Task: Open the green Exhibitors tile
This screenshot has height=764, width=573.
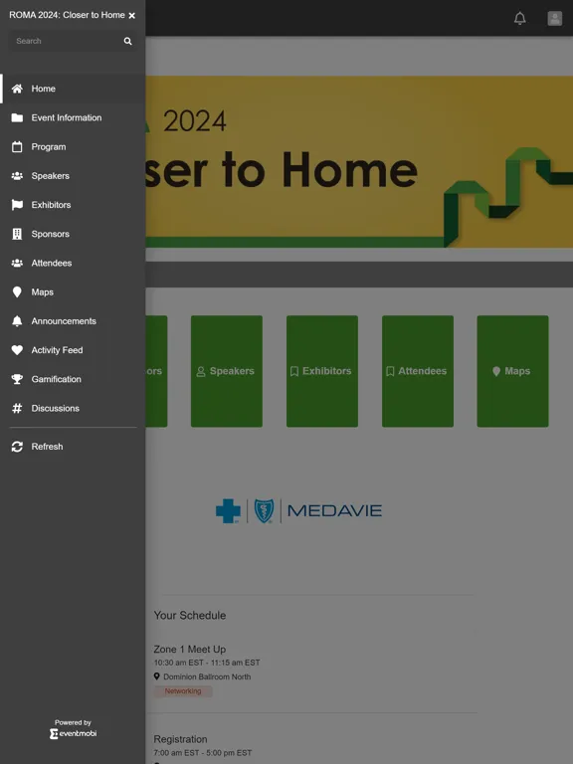Action: [x=322, y=371]
